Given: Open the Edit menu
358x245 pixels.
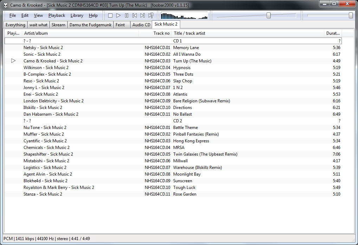Looking at the screenshot, I should 25,15.
